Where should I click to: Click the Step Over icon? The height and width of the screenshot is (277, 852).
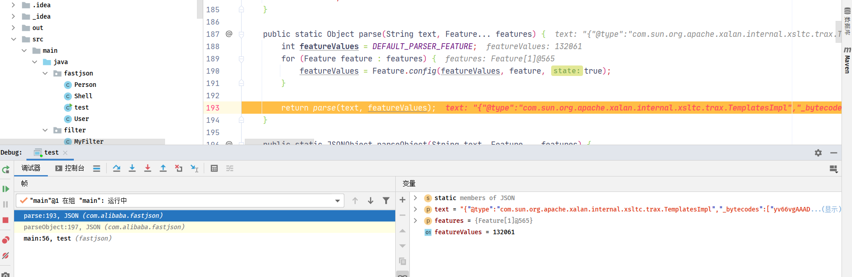[117, 168]
